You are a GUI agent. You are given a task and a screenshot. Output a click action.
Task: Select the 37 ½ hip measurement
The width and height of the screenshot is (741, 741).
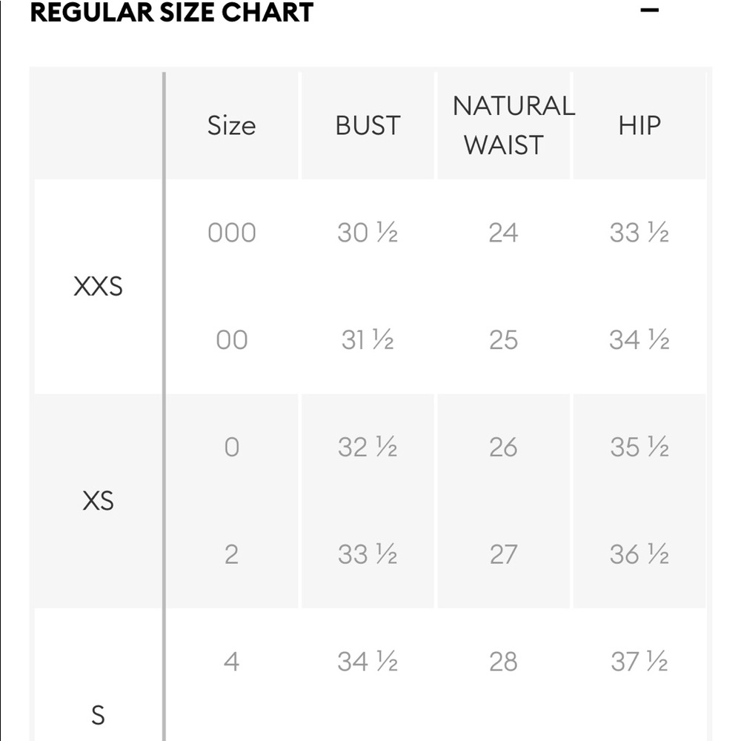[639, 661]
